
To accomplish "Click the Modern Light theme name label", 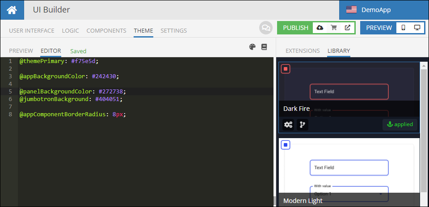I will point(303,200).
